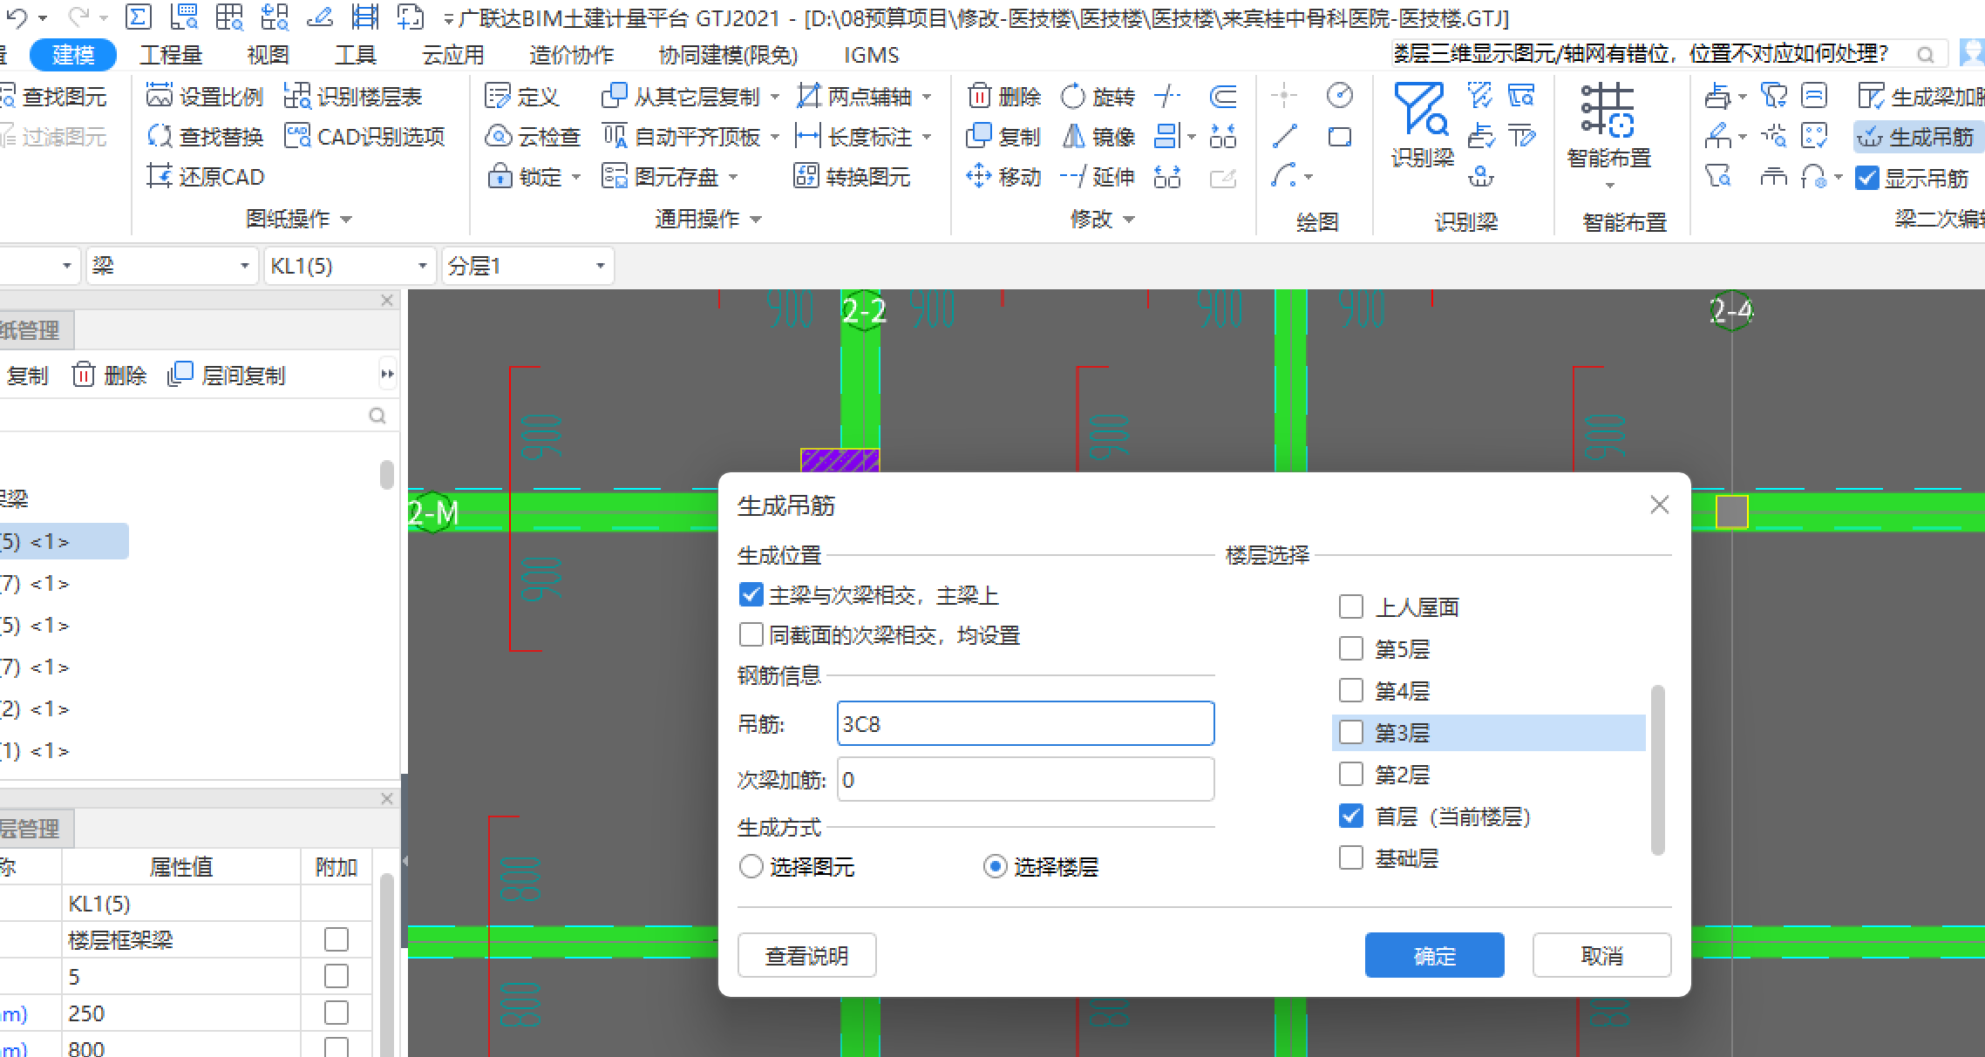The height and width of the screenshot is (1057, 1985).
Task: Open the KL1(5) component dropdown
Action: (x=423, y=266)
